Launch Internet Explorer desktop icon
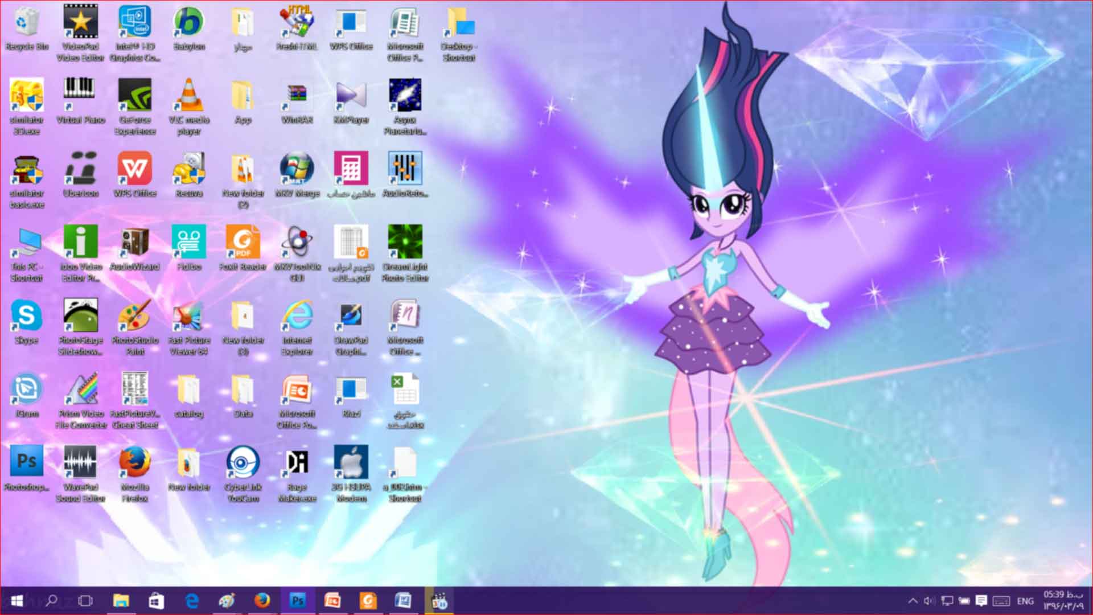The width and height of the screenshot is (1093, 615). (297, 327)
